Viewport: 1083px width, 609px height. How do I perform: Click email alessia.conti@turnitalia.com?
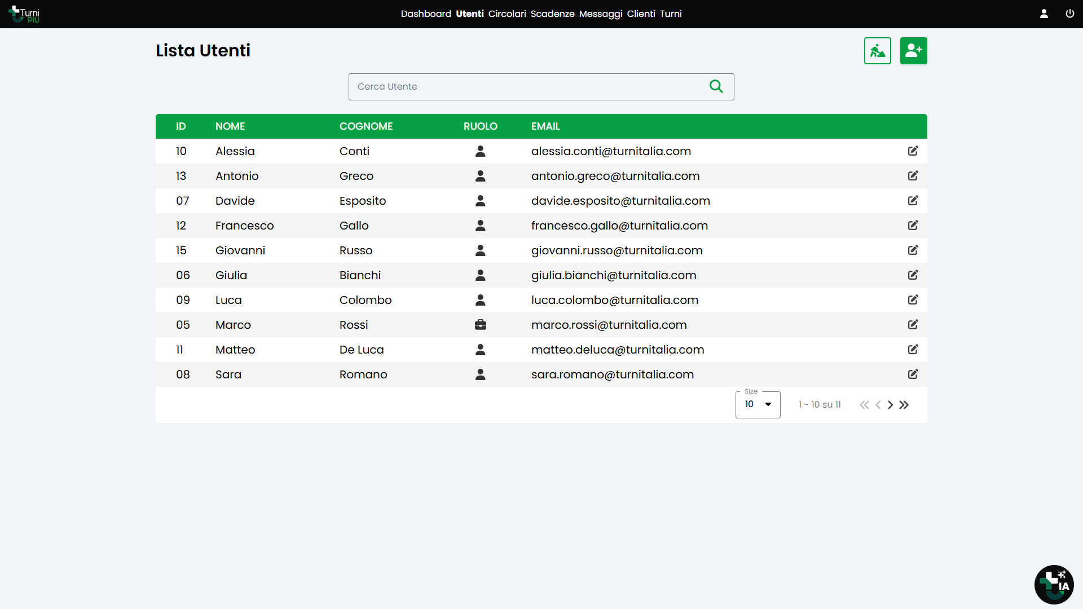pyautogui.click(x=611, y=151)
